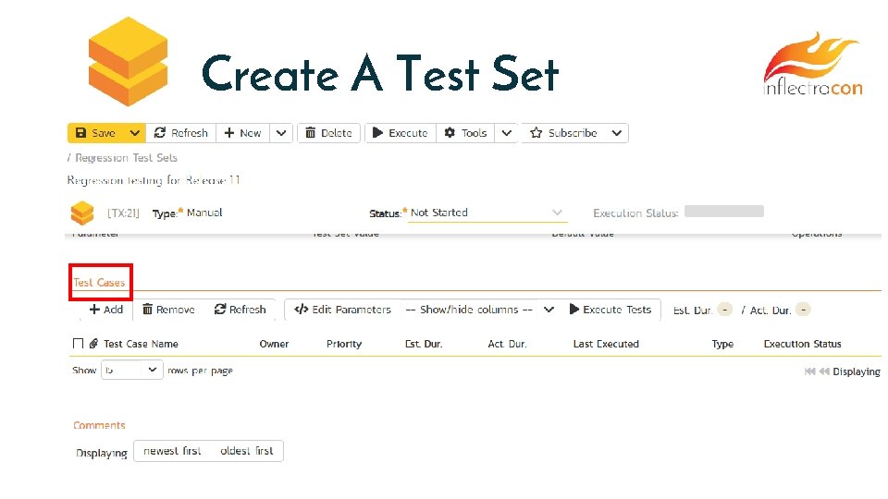Click Execute Tests in test cases toolbar

click(610, 310)
